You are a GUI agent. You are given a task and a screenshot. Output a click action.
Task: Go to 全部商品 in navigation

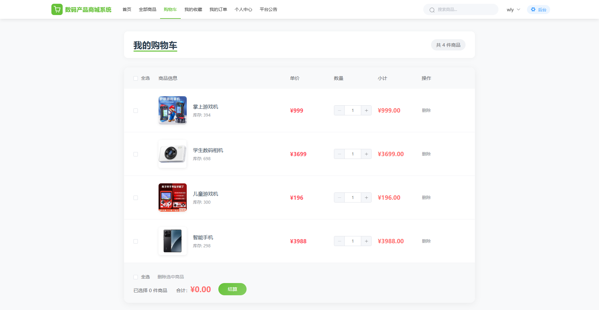point(147,9)
